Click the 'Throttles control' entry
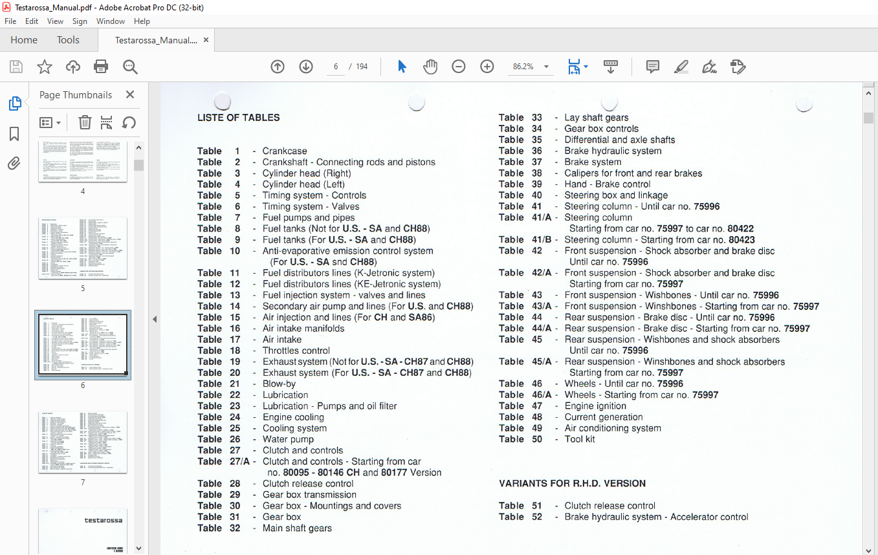This screenshot has height=555, width=878. click(x=296, y=351)
